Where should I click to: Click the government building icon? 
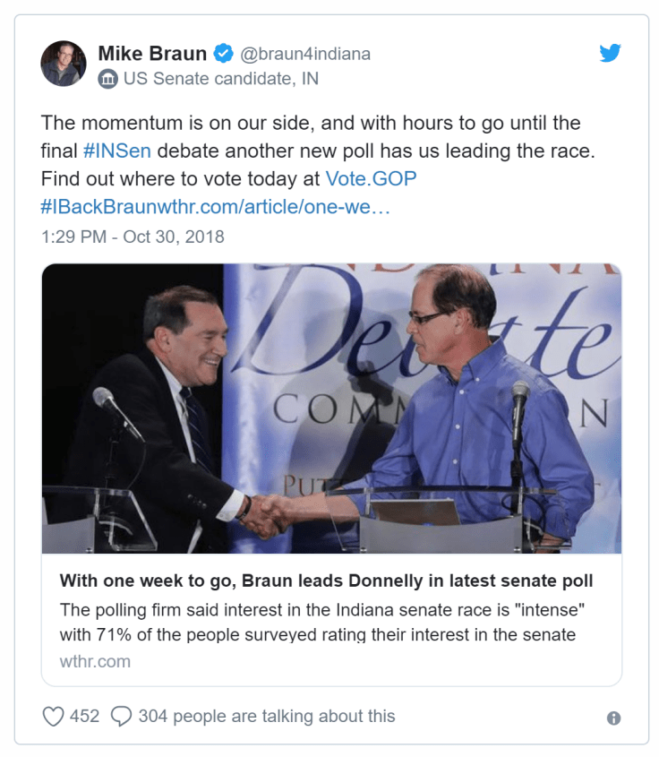(107, 79)
